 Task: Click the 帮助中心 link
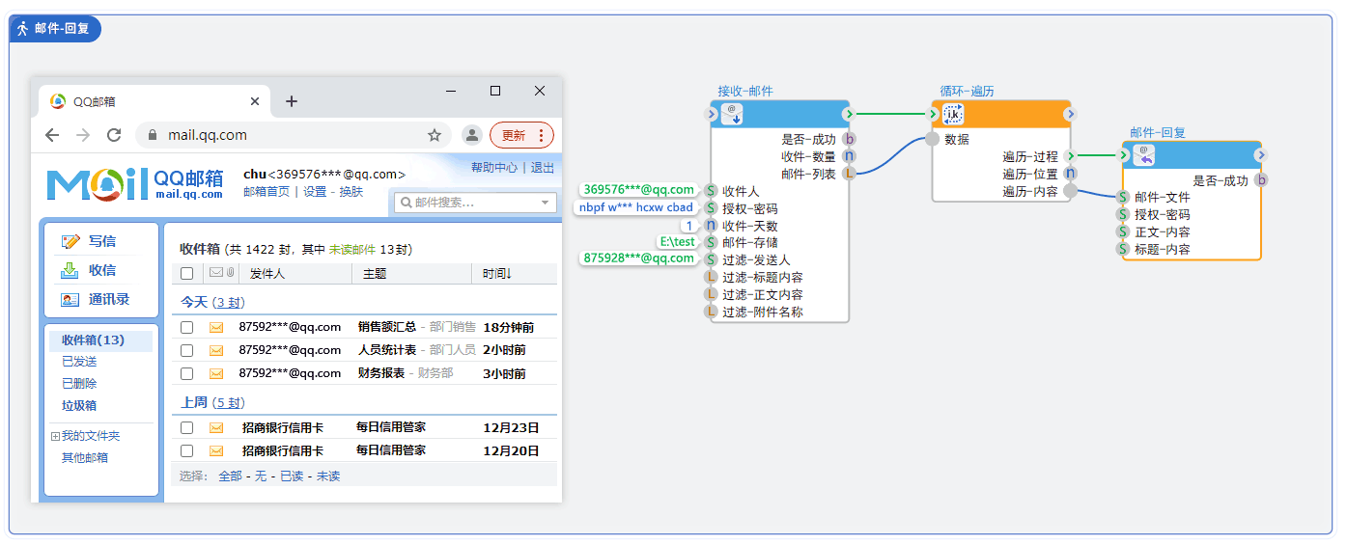[493, 168]
